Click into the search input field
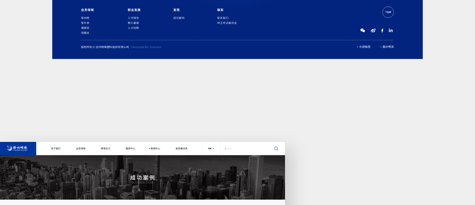Screen dimensions: 475x205 click(x=246, y=148)
